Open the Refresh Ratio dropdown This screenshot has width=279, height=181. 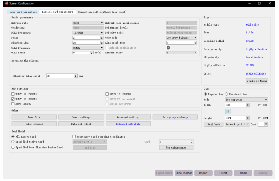point(181,52)
